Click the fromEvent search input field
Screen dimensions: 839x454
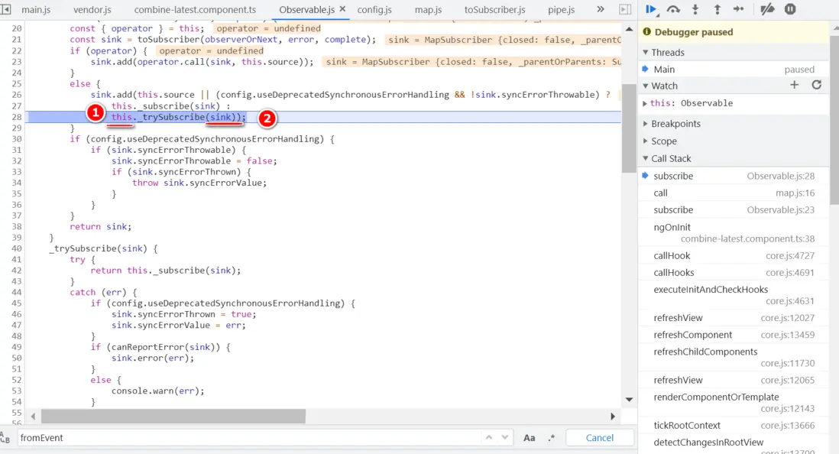pos(249,437)
